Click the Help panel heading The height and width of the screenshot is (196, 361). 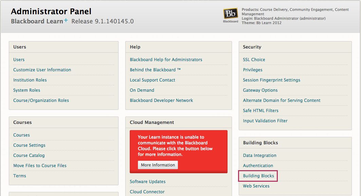[135, 47]
